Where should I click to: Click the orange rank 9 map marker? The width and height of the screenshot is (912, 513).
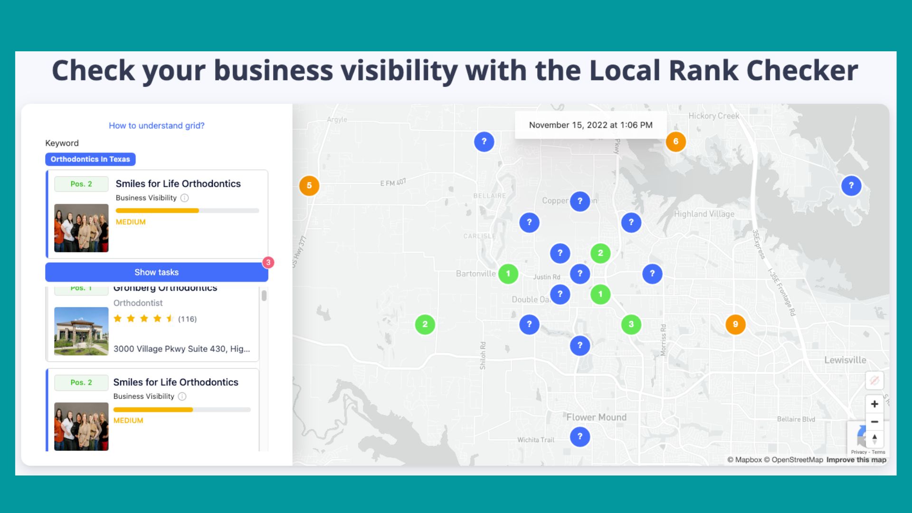click(735, 324)
